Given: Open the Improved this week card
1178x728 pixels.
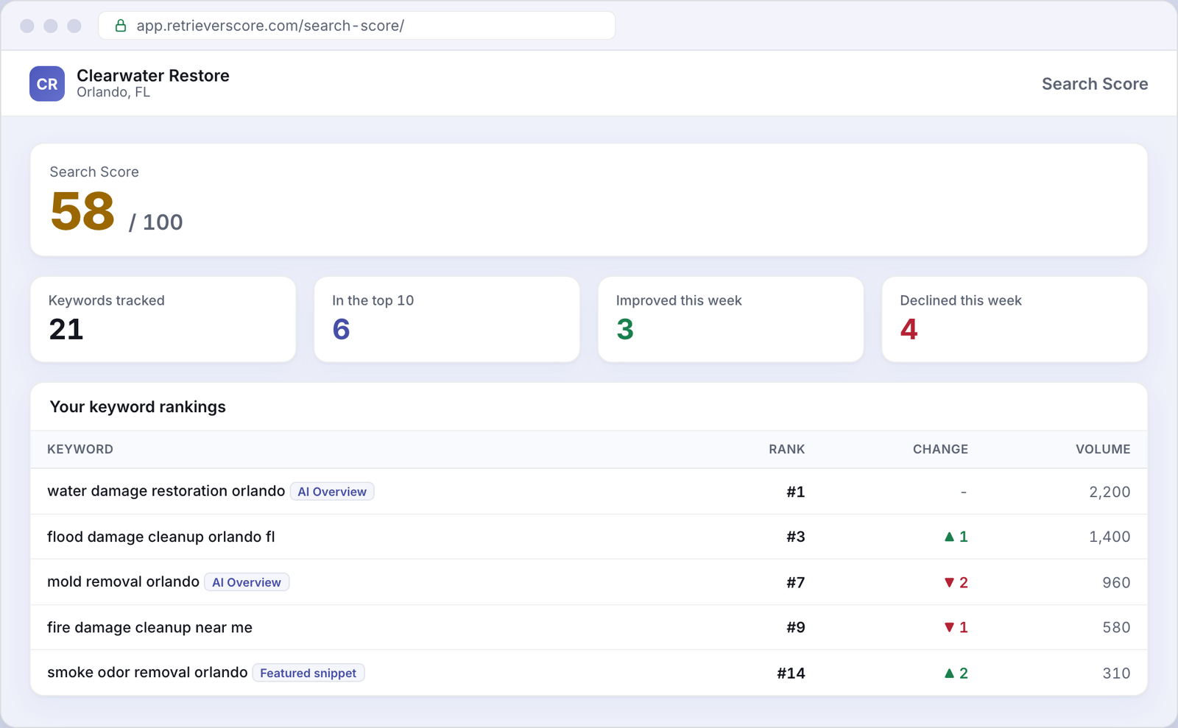Looking at the screenshot, I should (731, 319).
